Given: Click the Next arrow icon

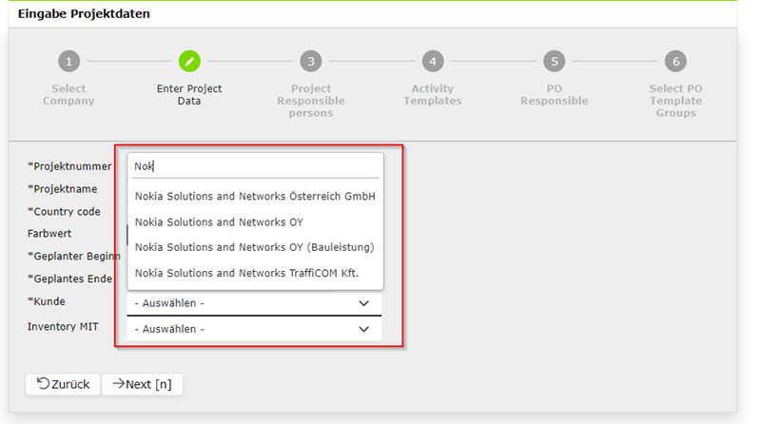Looking at the screenshot, I should [118, 384].
